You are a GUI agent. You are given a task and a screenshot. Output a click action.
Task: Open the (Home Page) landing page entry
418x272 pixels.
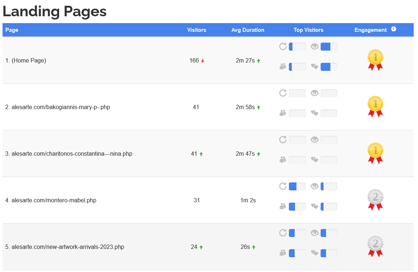click(26, 61)
